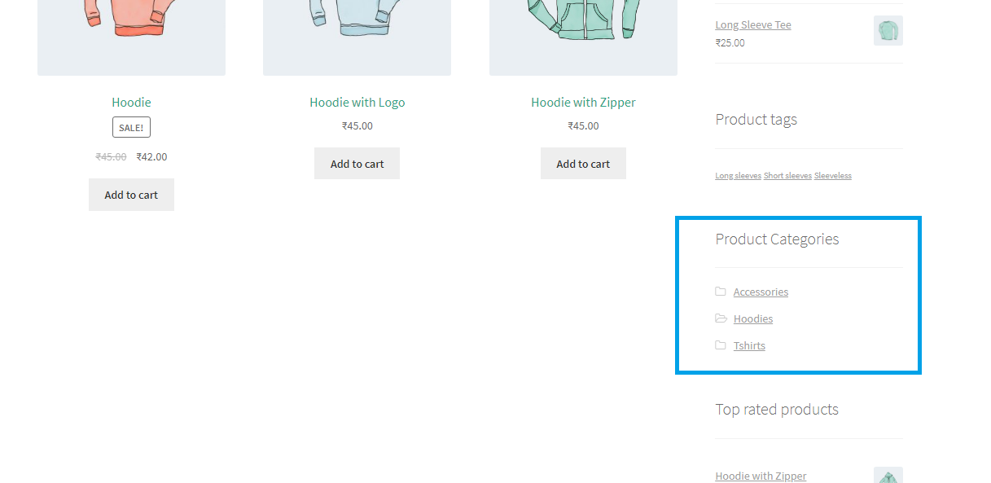The height and width of the screenshot is (483, 991).
Task: Click the SALE! badge on Hoodie
Action: (131, 127)
